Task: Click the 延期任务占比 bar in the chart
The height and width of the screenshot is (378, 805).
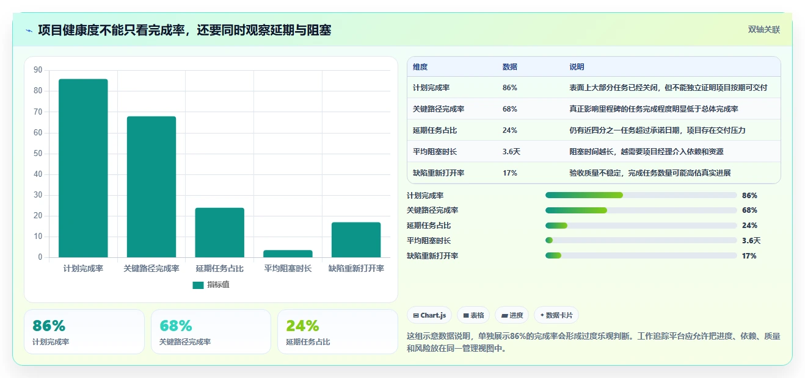Action: coord(220,232)
